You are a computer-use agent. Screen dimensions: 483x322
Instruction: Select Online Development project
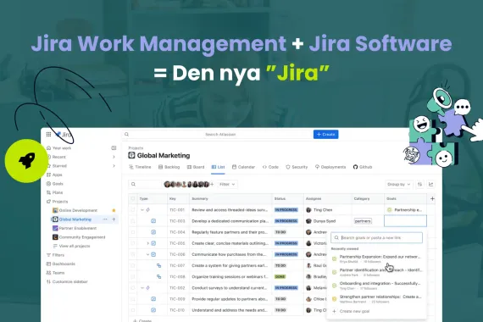75,210
